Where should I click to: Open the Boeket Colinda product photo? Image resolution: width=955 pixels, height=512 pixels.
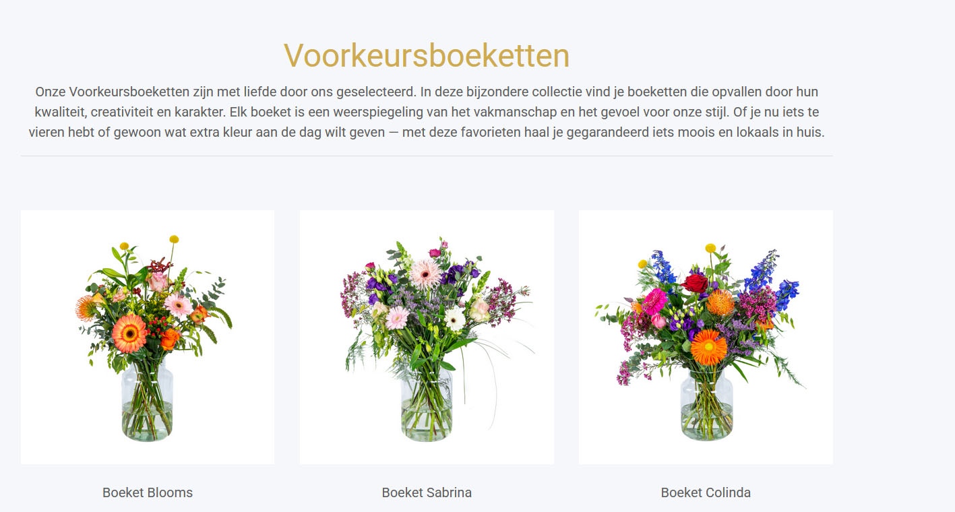pos(706,337)
